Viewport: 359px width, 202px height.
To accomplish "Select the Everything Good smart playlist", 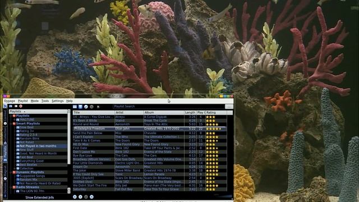I will coord(31,161).
